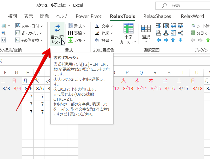The height and width of the screenshot is (159, 210).
Task: Click the 選択 grid selection icon
Action: [x=146, y=28]
